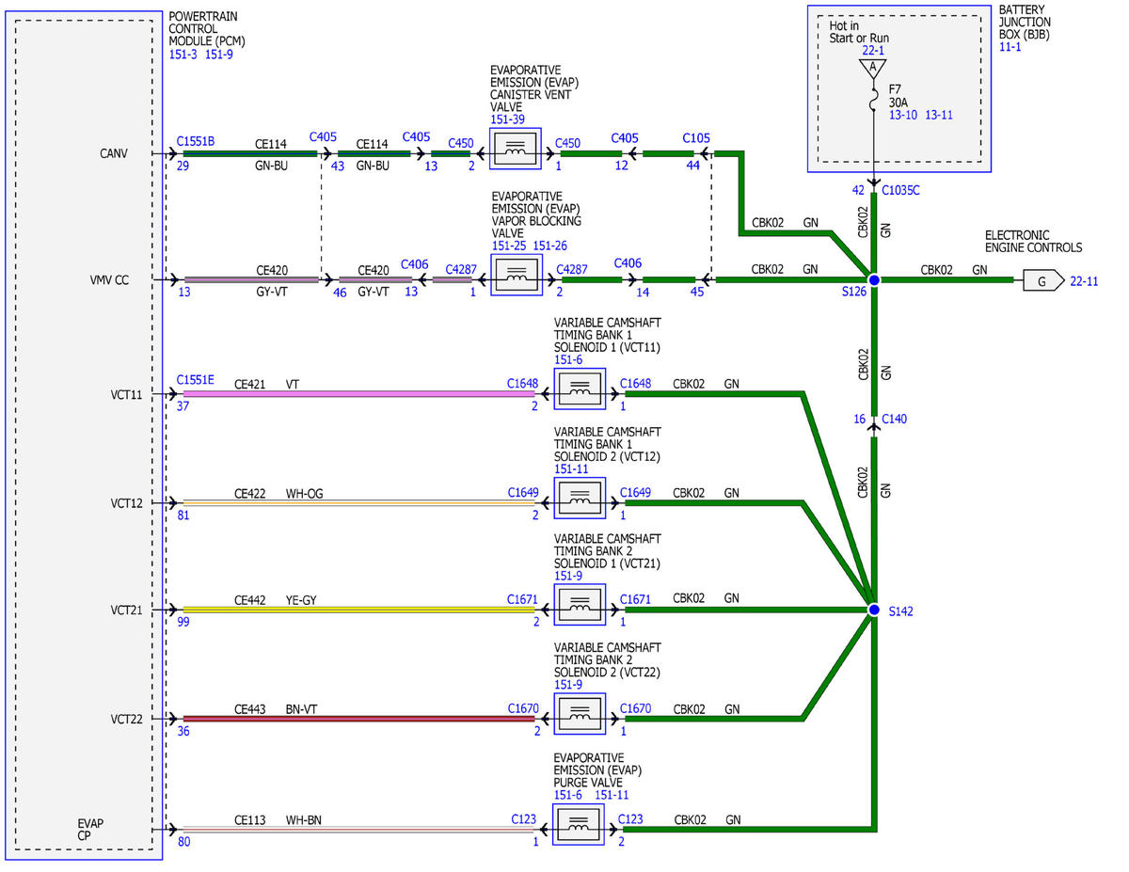Click the 13-10 fuse F7 reference

[x=903, y=115]
